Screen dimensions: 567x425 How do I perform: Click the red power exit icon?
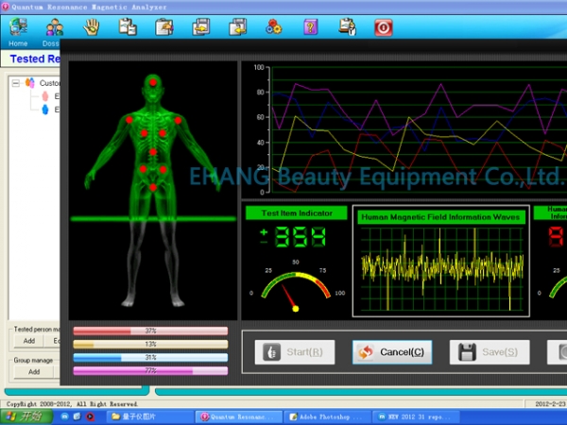383,26
